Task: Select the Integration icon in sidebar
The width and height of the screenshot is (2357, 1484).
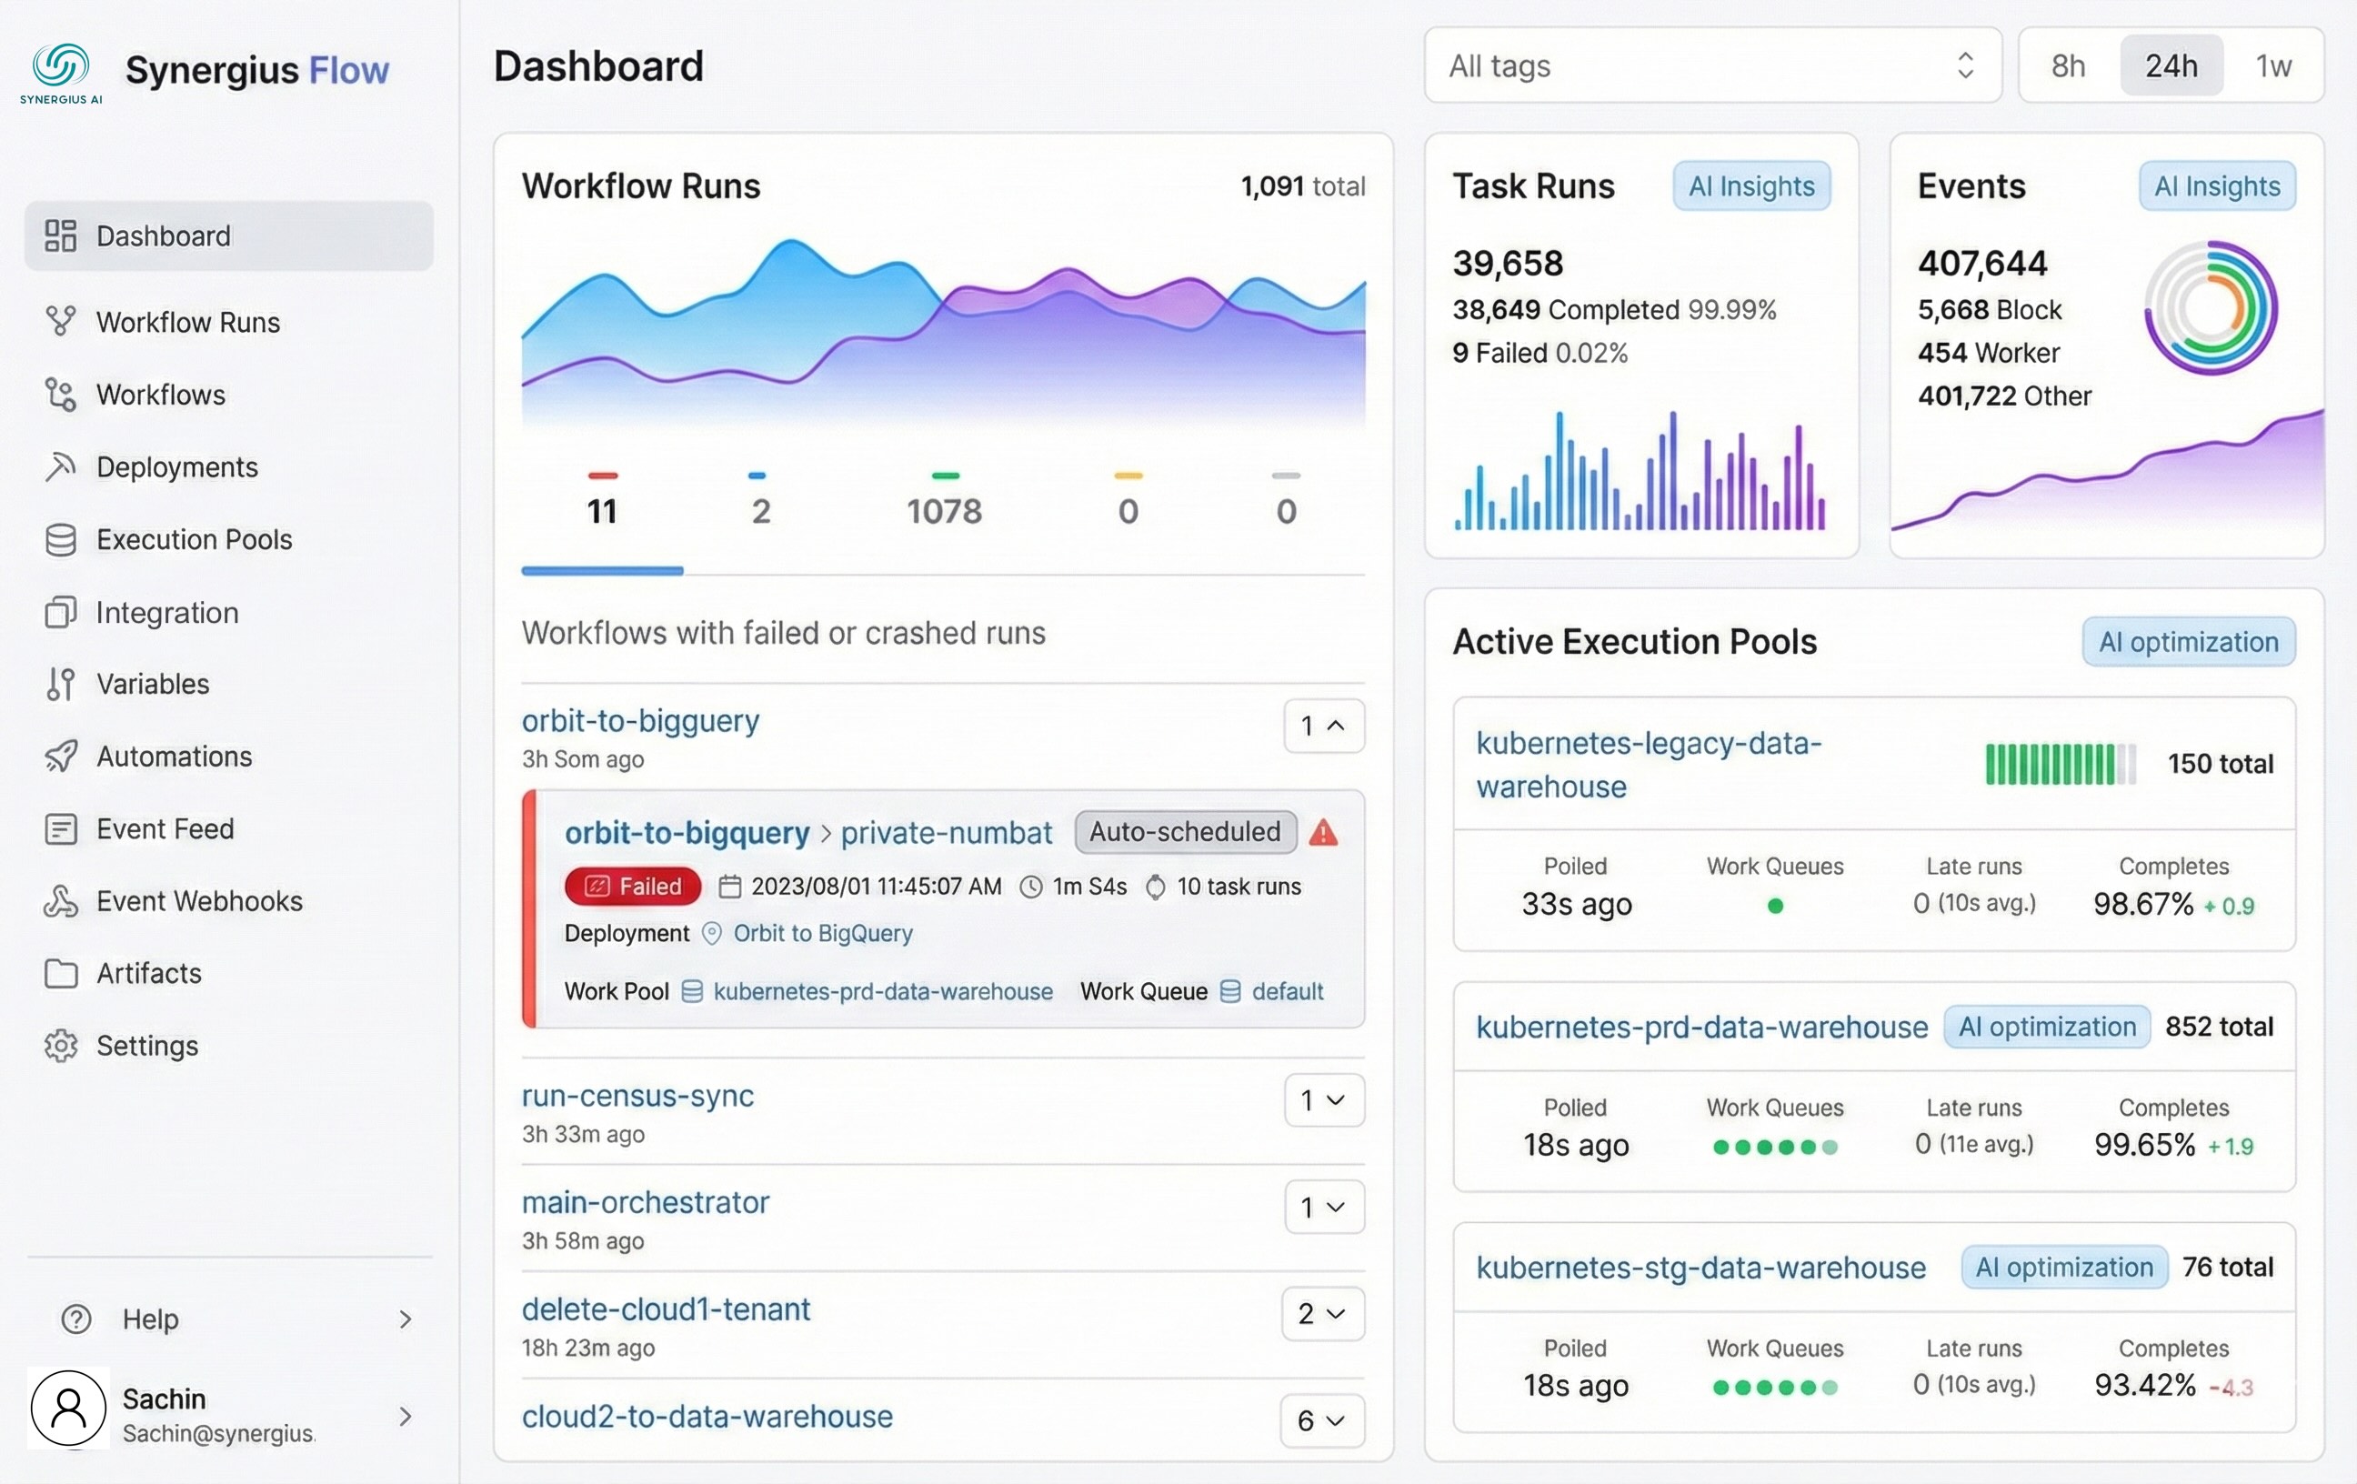Action: (61, 612)
